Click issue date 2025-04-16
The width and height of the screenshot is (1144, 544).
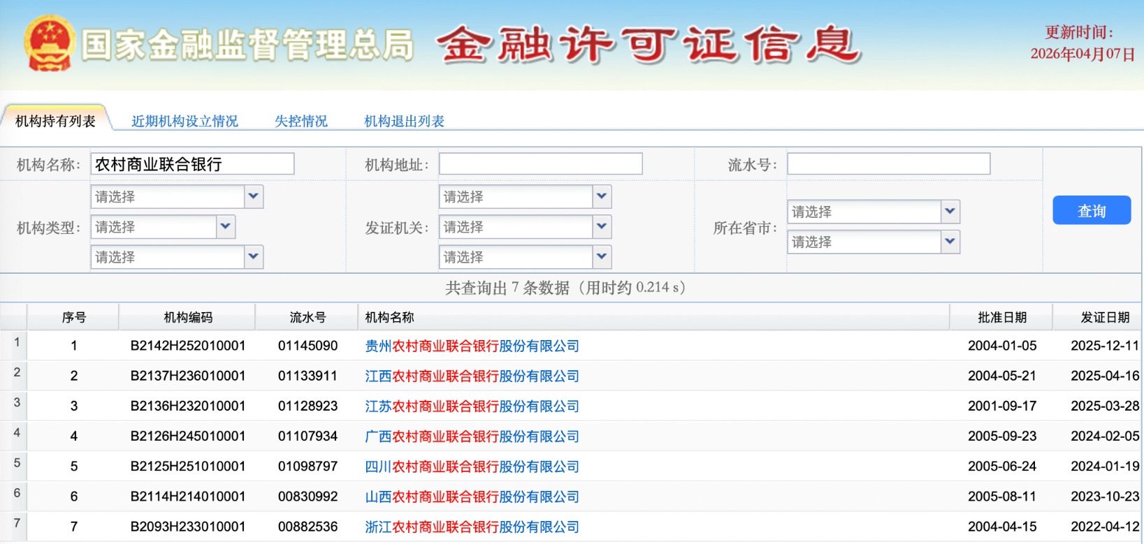(1105, 376)
